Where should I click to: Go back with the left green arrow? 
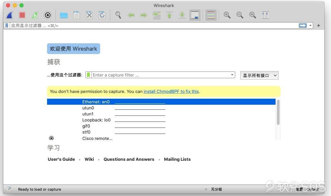point(131,15)
